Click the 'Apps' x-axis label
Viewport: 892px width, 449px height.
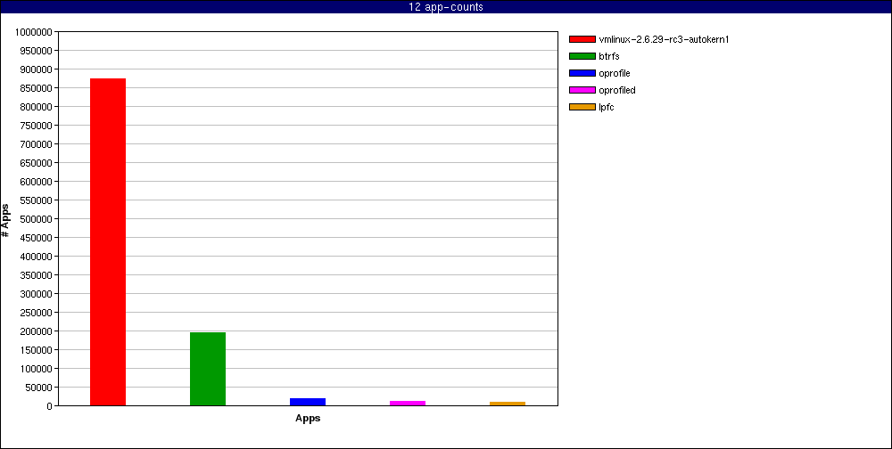pos(308,418)
